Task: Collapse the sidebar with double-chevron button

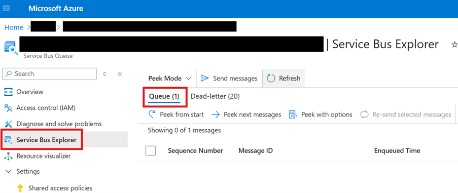Action: coord(120,74)
